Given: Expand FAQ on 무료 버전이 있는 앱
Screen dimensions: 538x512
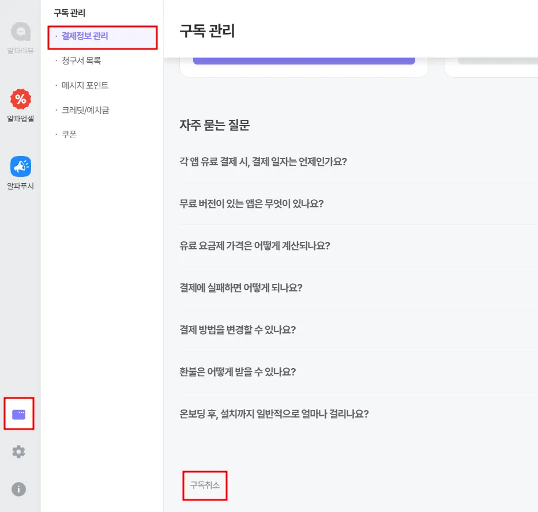Looking at the screenshot, I should click(x=359, y=204).
